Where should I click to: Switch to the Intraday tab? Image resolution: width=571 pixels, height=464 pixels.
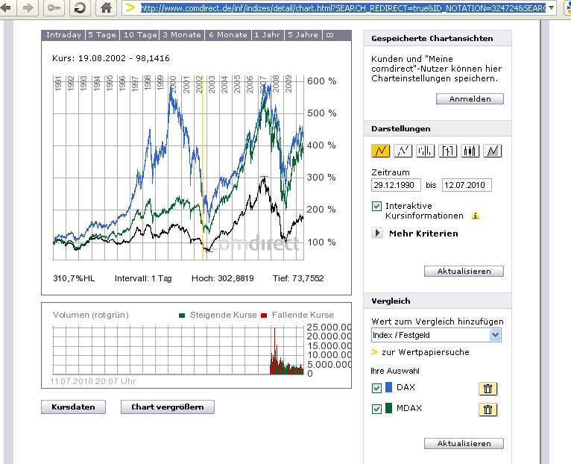(63, 35)
